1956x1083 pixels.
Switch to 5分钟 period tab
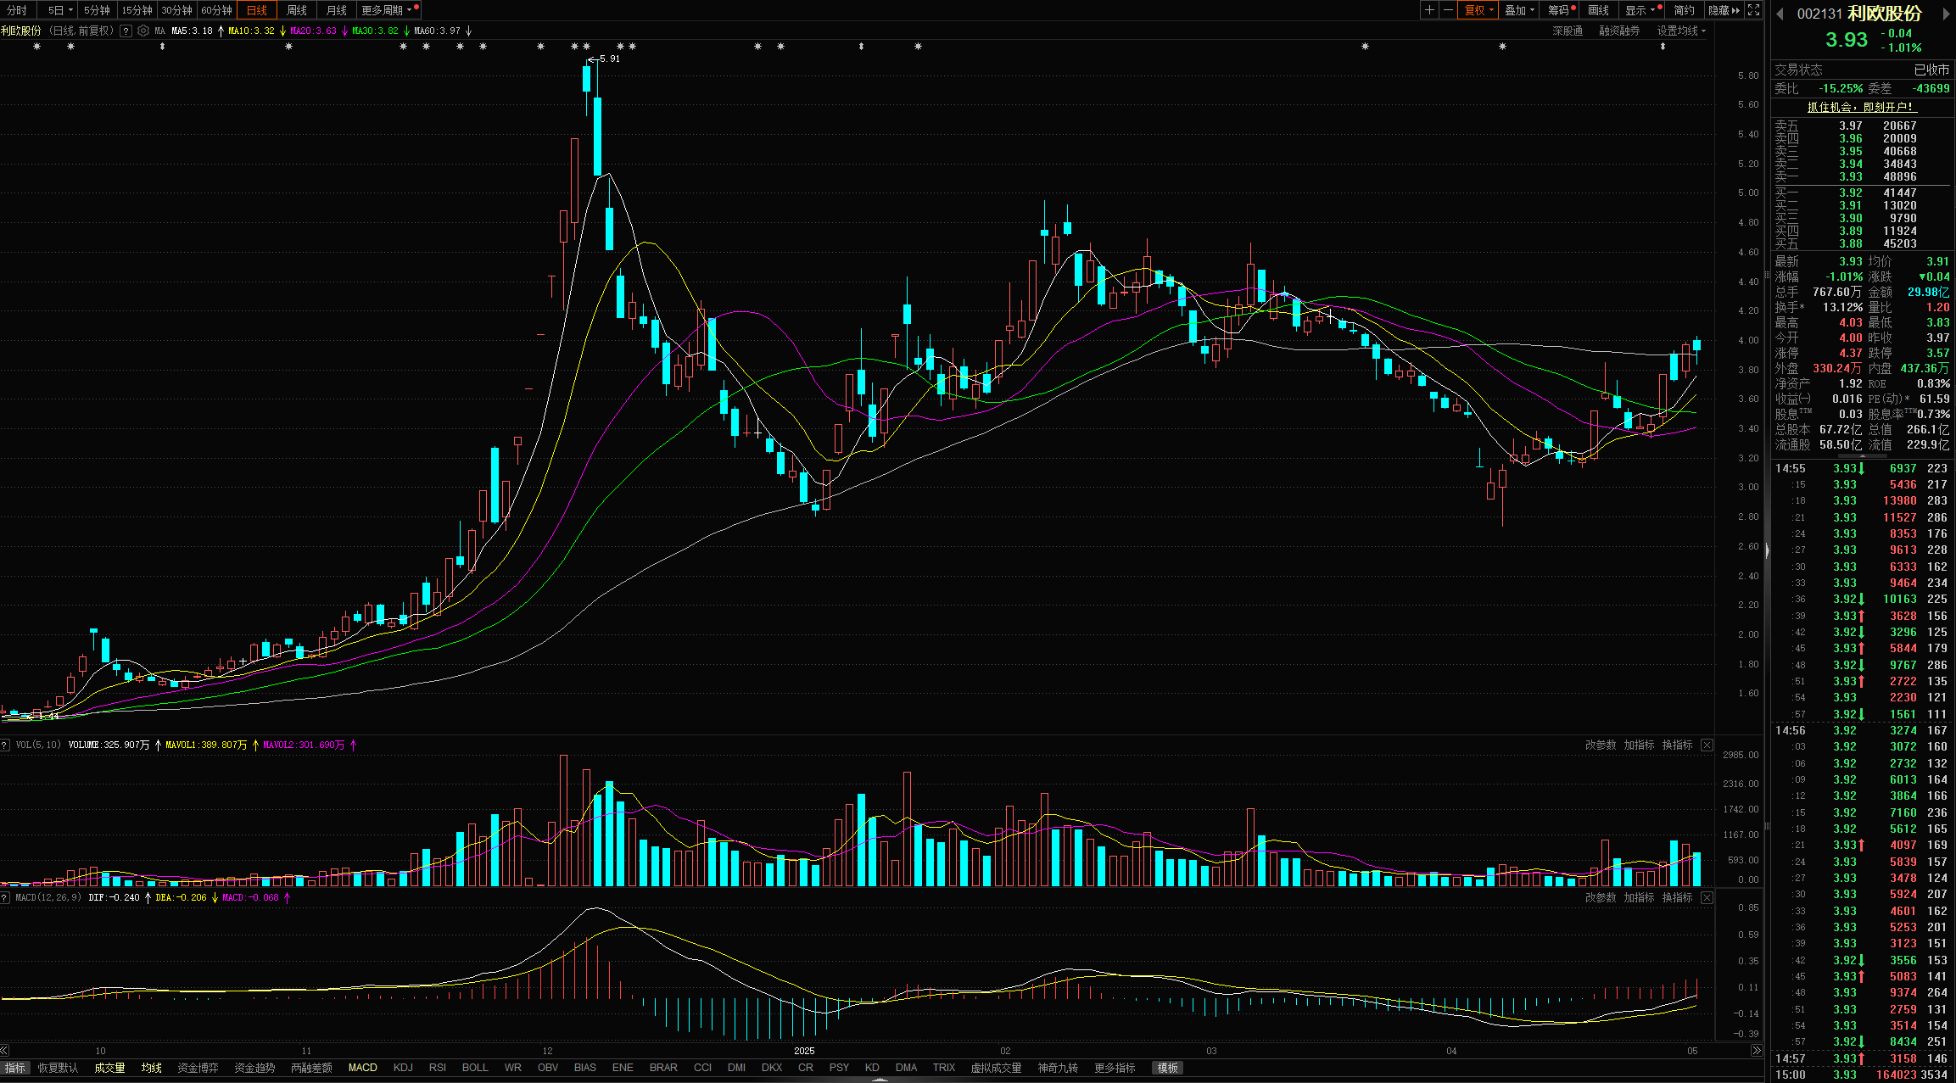point(97,10)
